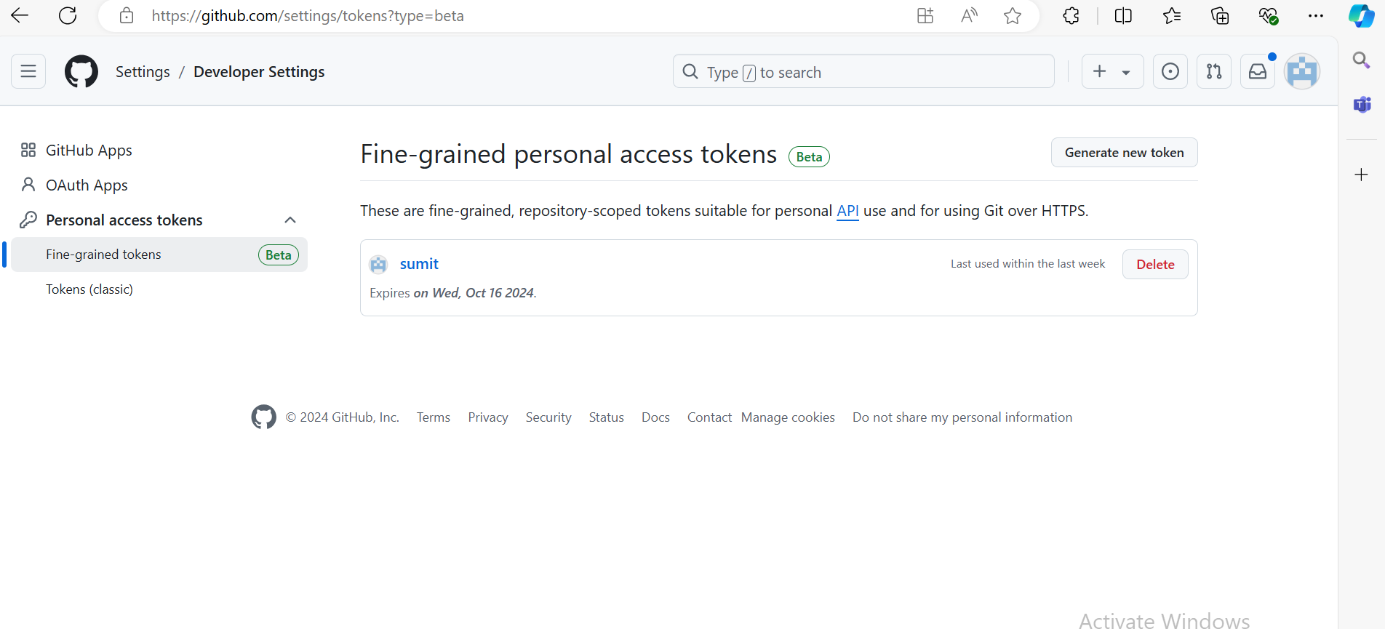The height and width of the screenshot is (629, 1385).
Task: Open browser extensions menu
Action: pos(1071,16)
